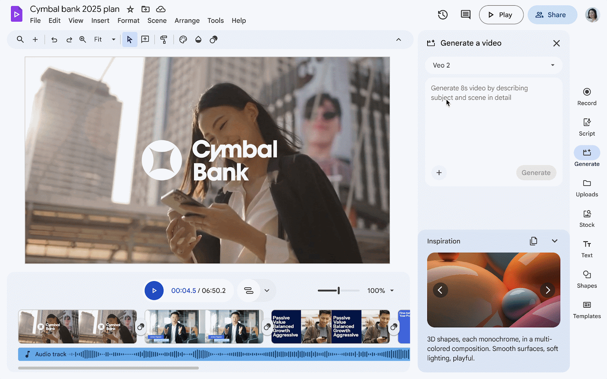Open the Arrange menu
The width and height of the screenshot is (607, 379).
(x=187, y=20)
